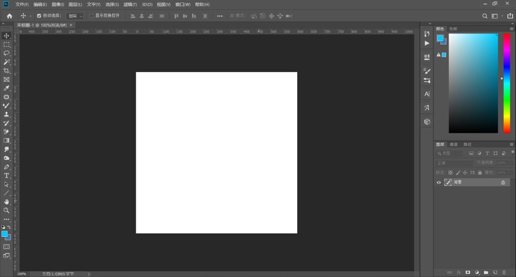Select the Eraser tool
This screenshot has height=277, width=516.
[6, 132]
